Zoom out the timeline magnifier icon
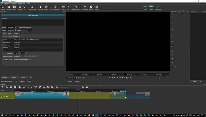The height and width of the screenshot is (117, 206). (x=57, y=87)
